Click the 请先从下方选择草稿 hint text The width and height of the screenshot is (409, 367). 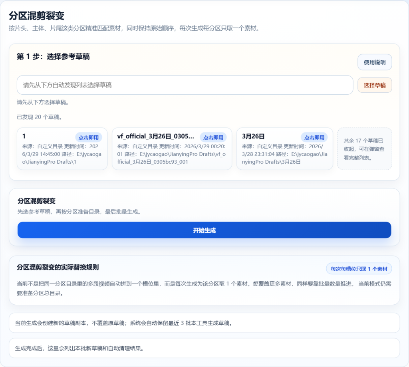click(43, 102)
